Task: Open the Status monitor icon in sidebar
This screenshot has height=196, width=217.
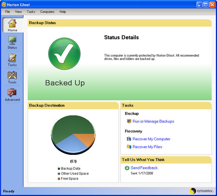Action: click(12, 40)
